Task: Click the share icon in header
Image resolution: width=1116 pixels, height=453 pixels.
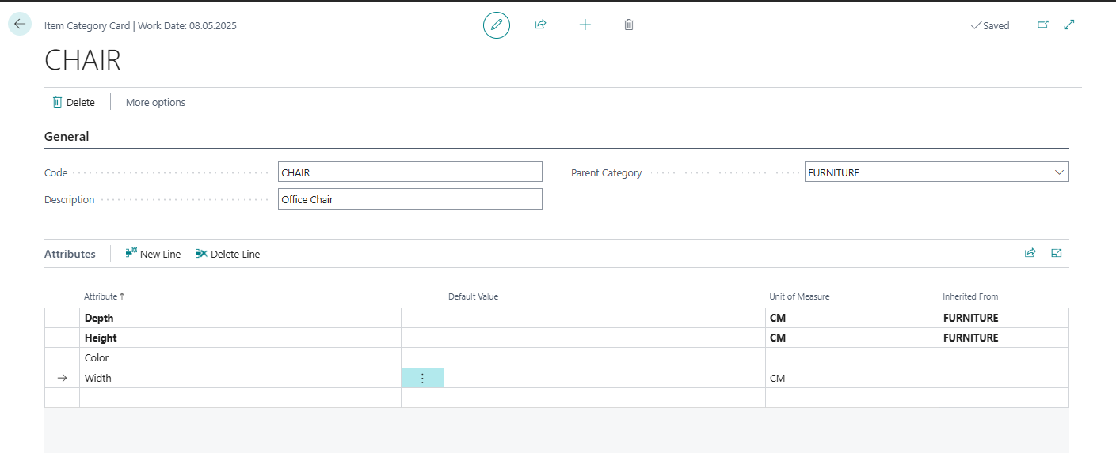Action: click(540, 25)
